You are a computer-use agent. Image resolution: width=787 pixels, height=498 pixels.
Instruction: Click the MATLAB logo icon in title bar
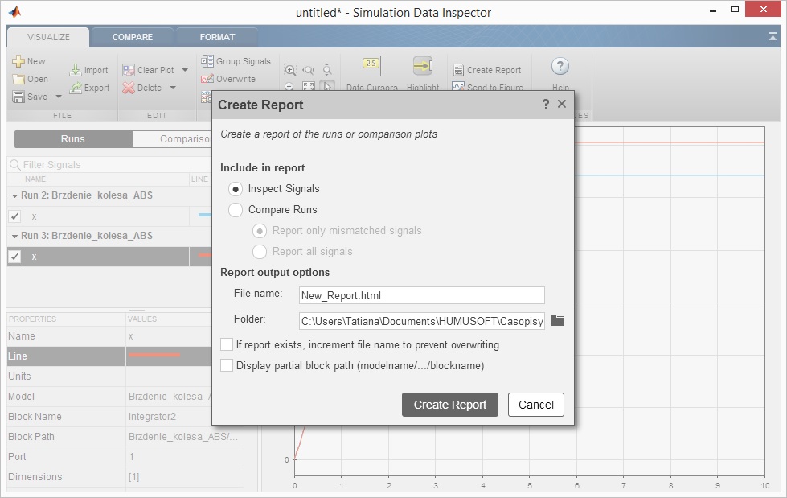[x=15, y=11]
